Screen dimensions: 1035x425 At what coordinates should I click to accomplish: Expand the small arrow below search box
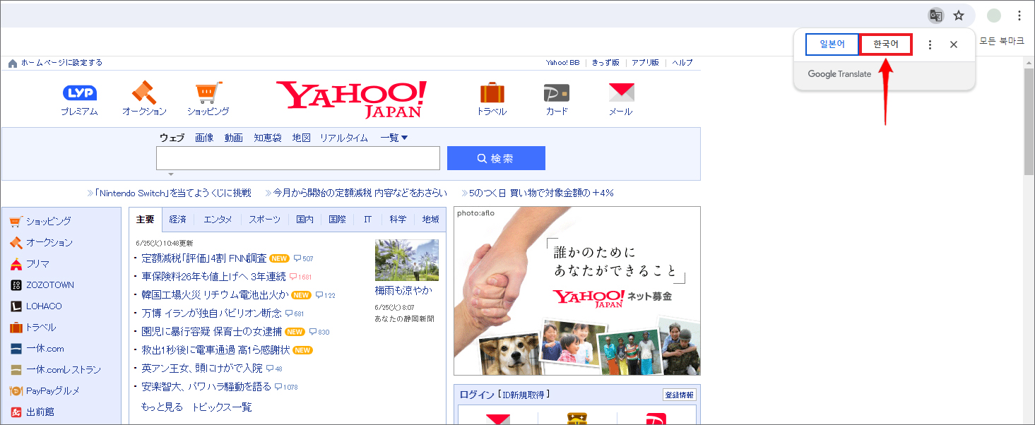pyautogui.click(x=170, y=174)
